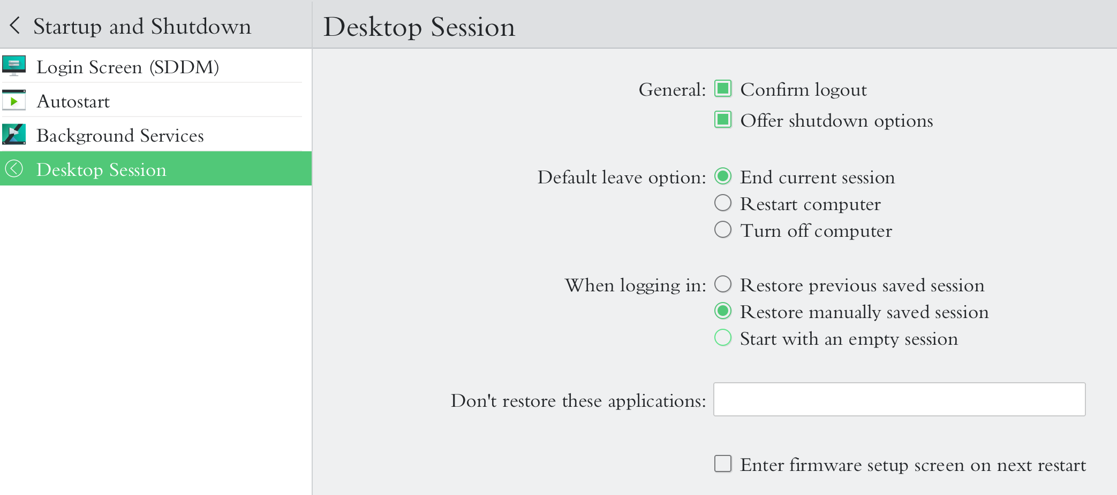Select Restore manually saved session
Viewport: 1117px width, 495px height.
[x=723, y=311]
